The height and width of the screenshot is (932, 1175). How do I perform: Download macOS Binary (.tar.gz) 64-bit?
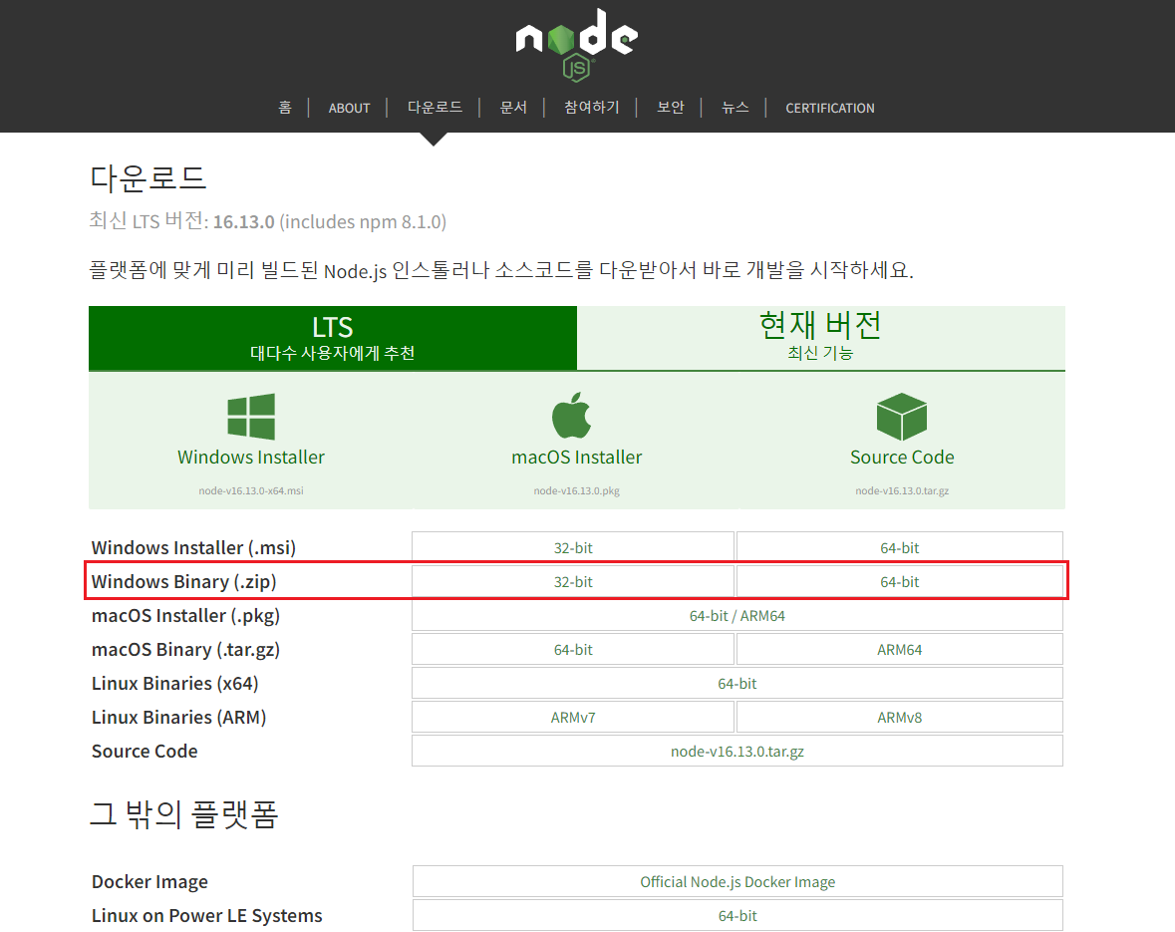pyautogui.click(x=572, y=649)
